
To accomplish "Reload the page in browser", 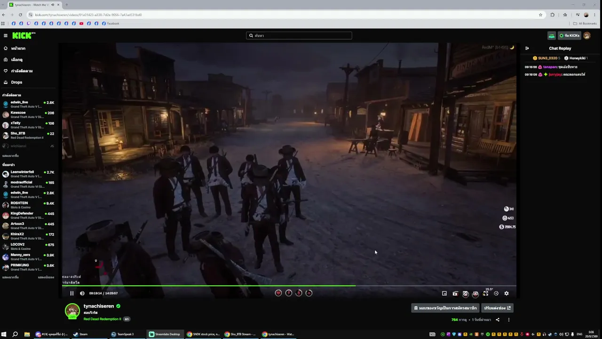I will [20, 15].
